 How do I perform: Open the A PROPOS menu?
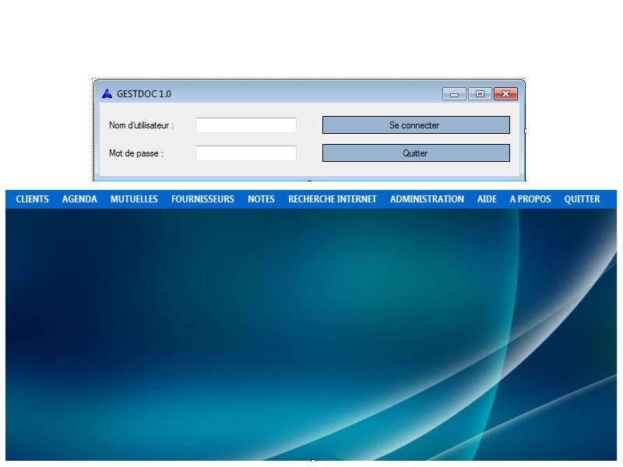point(530,199)
